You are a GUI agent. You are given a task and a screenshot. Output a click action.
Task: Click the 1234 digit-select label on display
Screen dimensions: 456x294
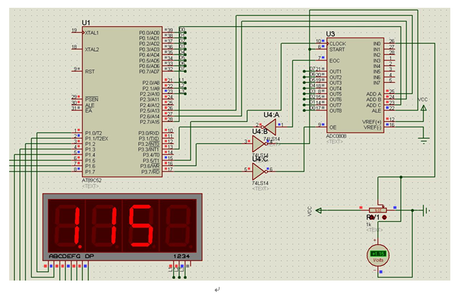tap(182, 256)
